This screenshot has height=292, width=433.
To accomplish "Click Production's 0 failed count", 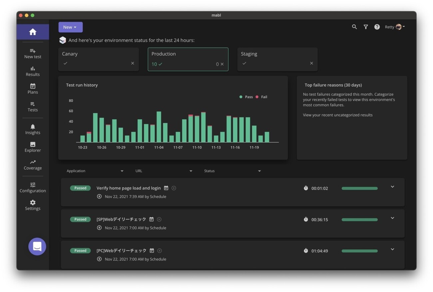I will click(220, 64).
